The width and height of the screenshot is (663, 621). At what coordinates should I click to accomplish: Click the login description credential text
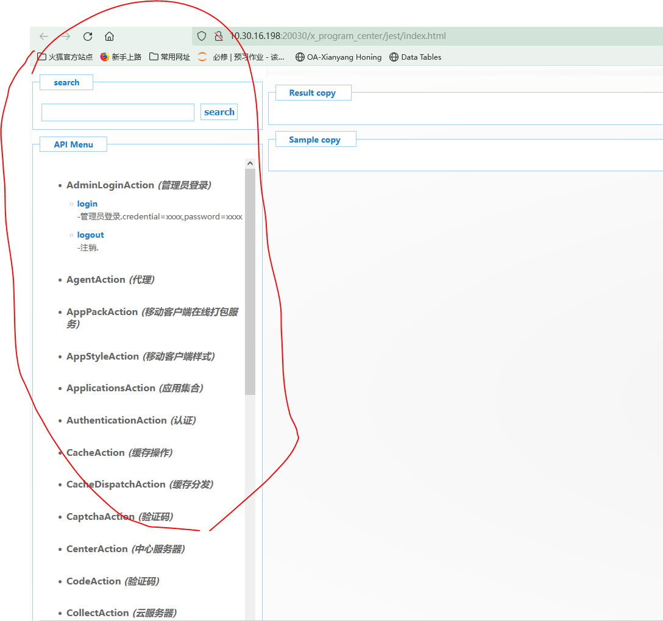pos(160,217)
